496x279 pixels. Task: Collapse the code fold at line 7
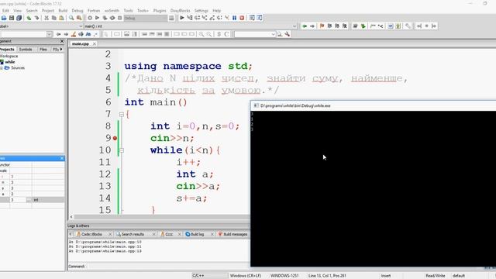[122, 114]
